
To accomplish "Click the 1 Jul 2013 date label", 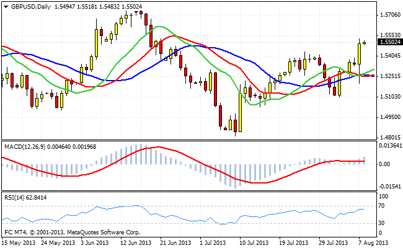I will [213, 243].
